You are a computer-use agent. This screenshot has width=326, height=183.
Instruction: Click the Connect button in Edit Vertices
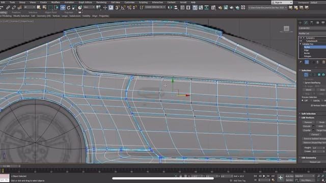click(315, 134)
